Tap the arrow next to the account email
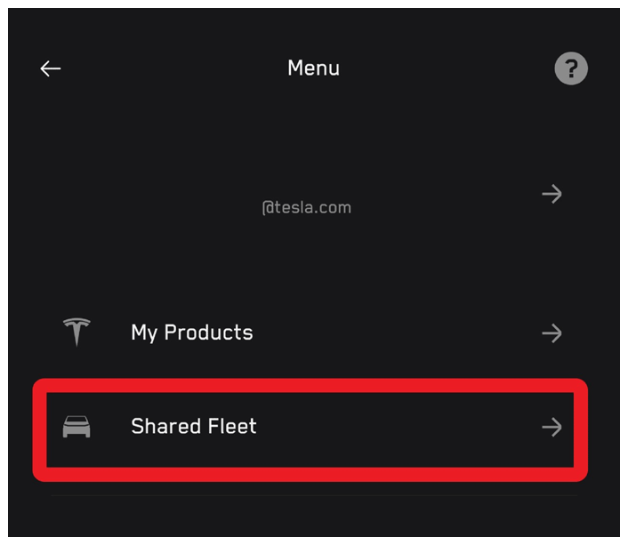This screenshot has height=545, width=628. click(x=552, y=194)
